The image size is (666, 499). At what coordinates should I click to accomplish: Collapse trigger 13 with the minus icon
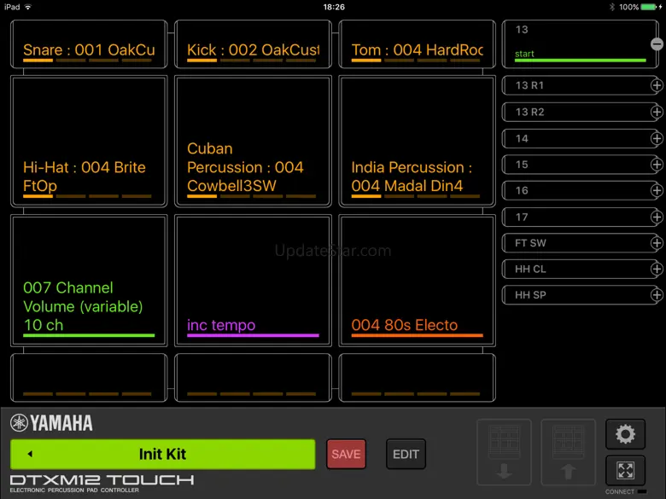coord(657,44)
